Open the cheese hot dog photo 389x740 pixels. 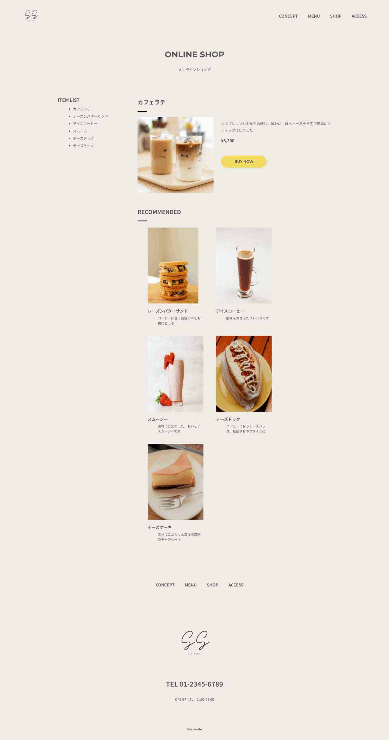click(x=244, y=373)
